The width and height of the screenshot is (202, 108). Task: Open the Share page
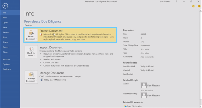tap(10, 42)
